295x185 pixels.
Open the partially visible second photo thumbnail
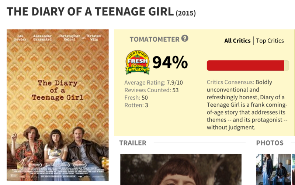tap(293, 169)
